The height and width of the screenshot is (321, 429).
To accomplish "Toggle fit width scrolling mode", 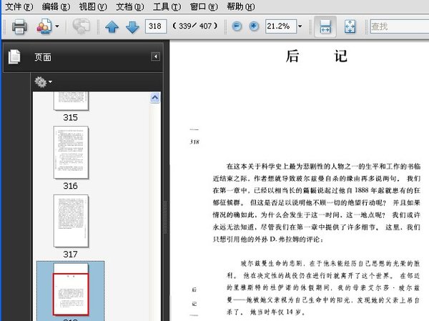I will [325, 27].
